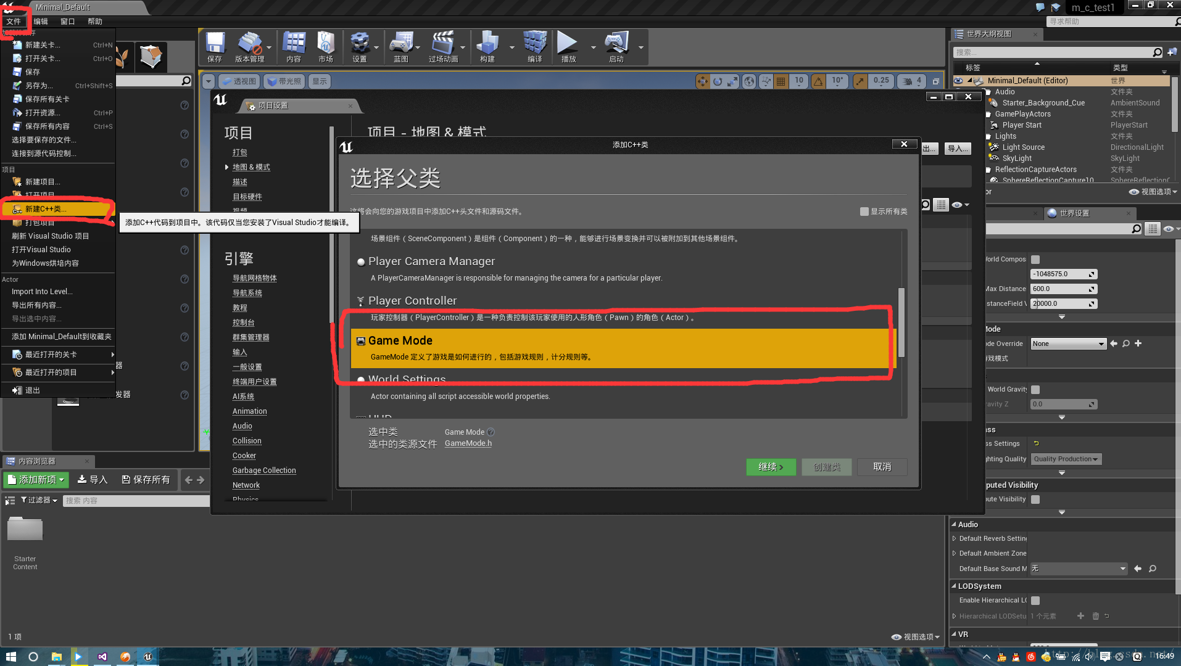Click the class list vertical scrollbar

(x=901, y=323)
